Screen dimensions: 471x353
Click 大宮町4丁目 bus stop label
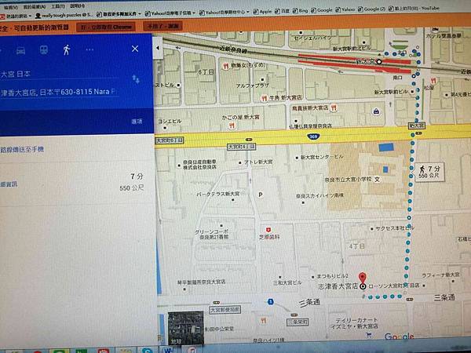[x=242, y=147]
